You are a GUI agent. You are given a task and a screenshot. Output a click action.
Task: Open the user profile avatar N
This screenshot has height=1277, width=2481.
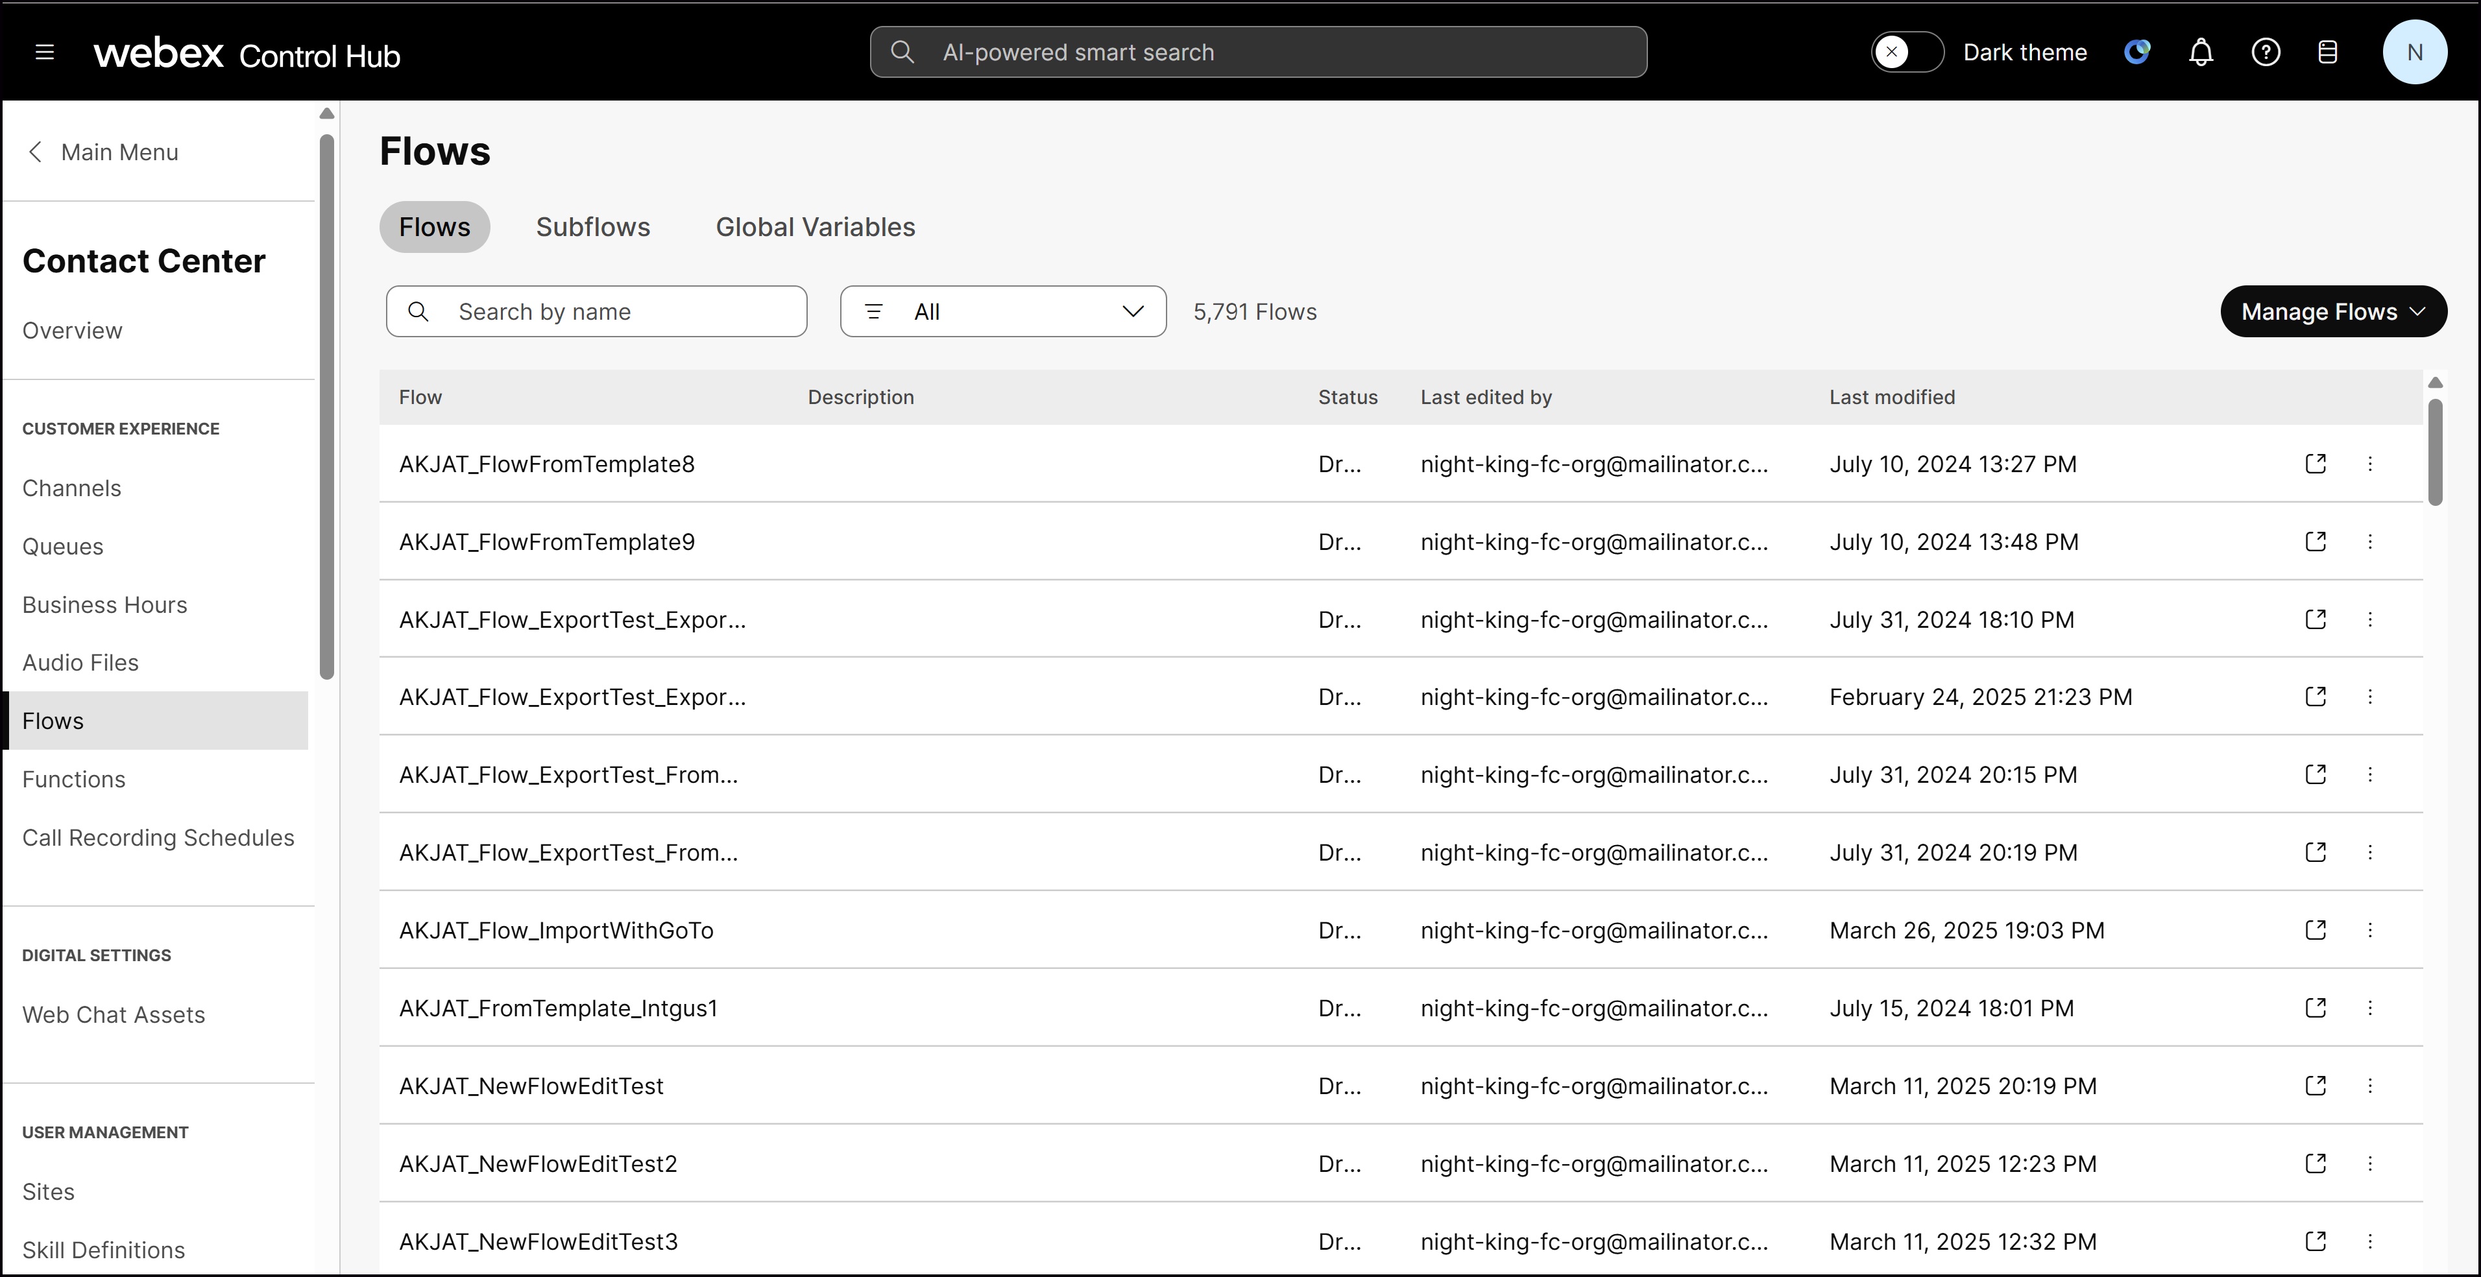coord(2415,52)
